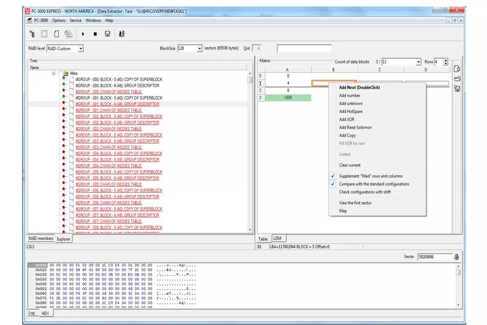Collapse the Meta tree node
Screen dimensions: 487x325
(54, 74)
